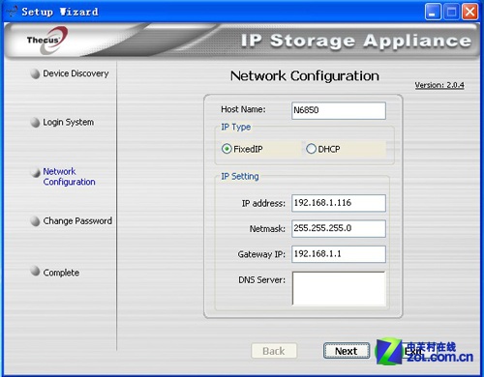484x377 pixels.
Task: Click the Host Name input field
Action: point(339,110)
